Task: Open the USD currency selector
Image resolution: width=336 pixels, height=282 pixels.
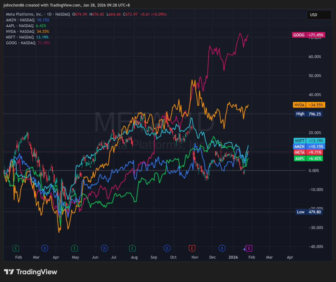Action: pyautogui.click(x=319, y=15)
